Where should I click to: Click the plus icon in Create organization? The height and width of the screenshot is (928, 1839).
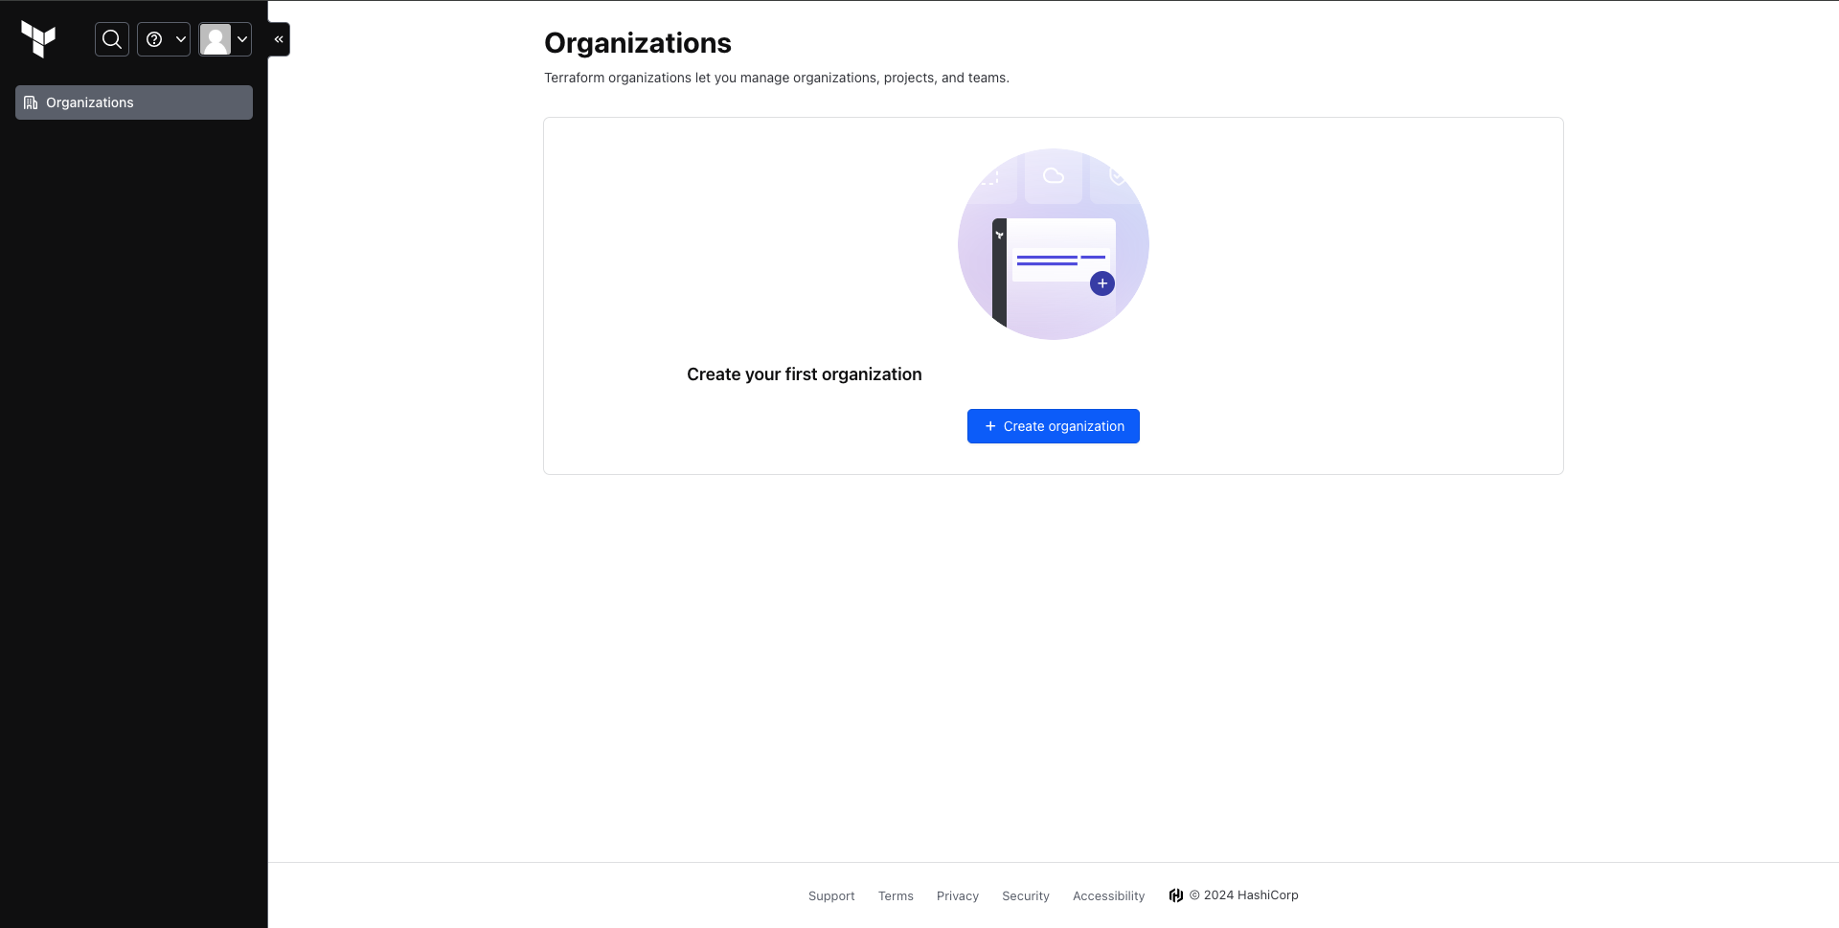pos(990,426)
